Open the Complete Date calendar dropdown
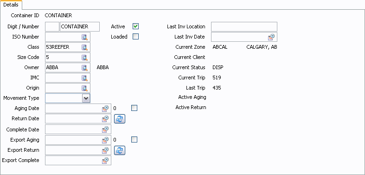Image resolution: width=365 pixels, height=175 pixels. point(105,130)
